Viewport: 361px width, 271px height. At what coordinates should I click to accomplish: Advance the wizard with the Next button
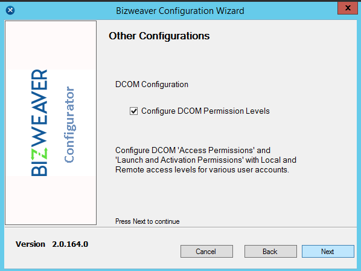click(328, 251)
